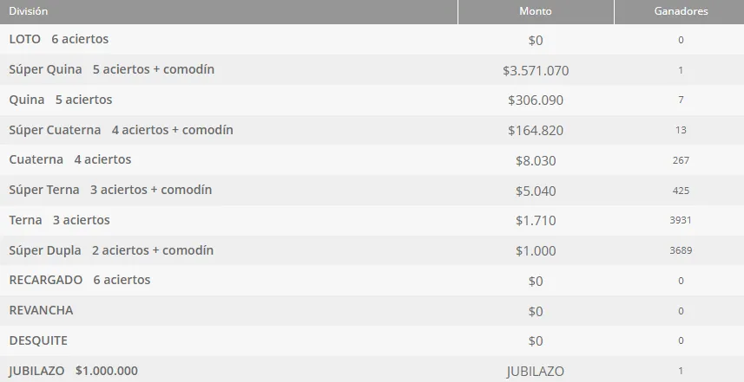Click the División column header
Image resolution: width=744 pixels, height=382 pixels.
(29, 11)
